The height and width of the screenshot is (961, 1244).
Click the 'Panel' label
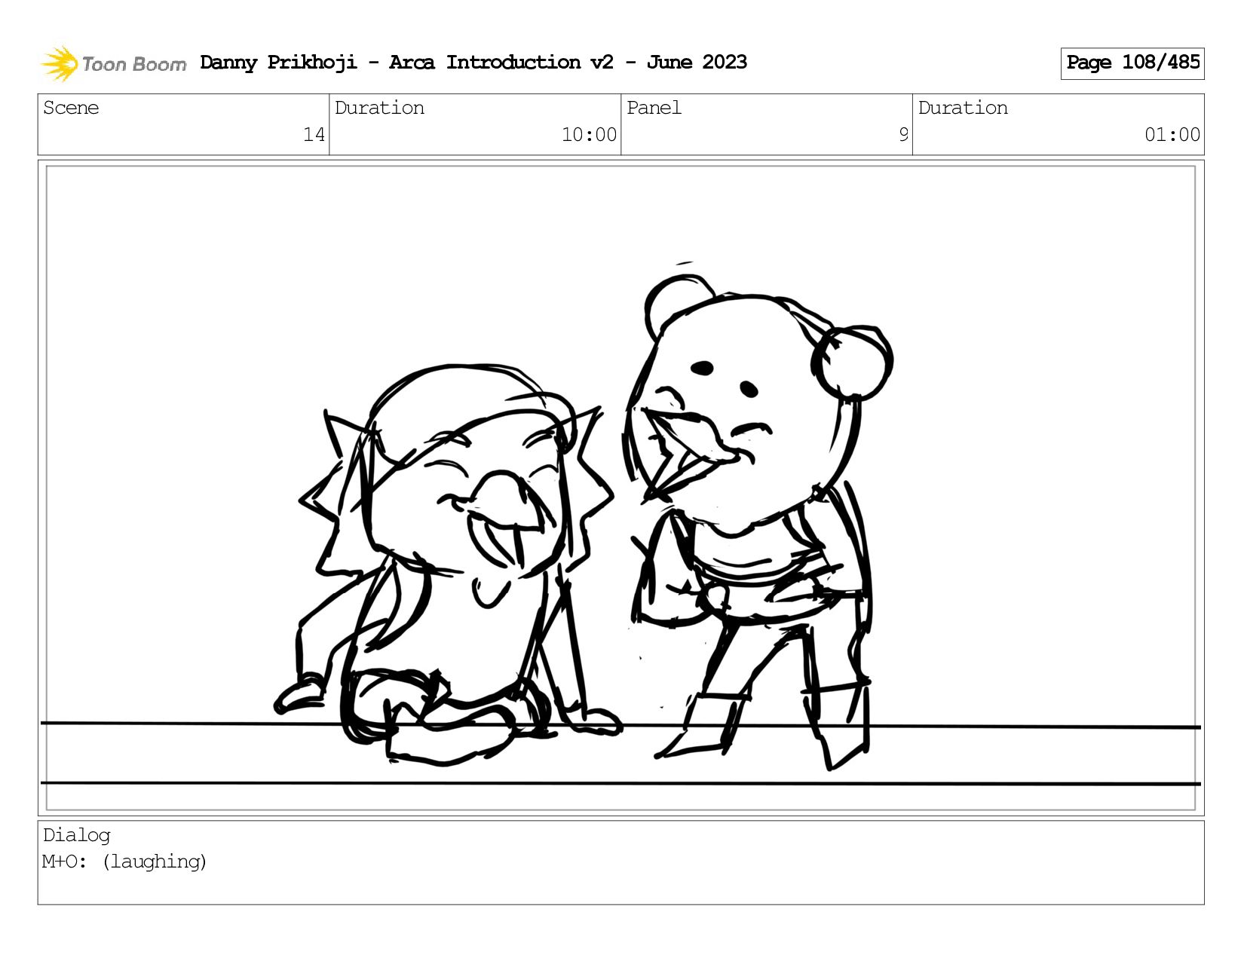point(654,108)
